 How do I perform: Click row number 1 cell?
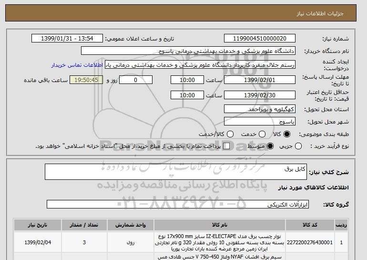click(341, 242)
